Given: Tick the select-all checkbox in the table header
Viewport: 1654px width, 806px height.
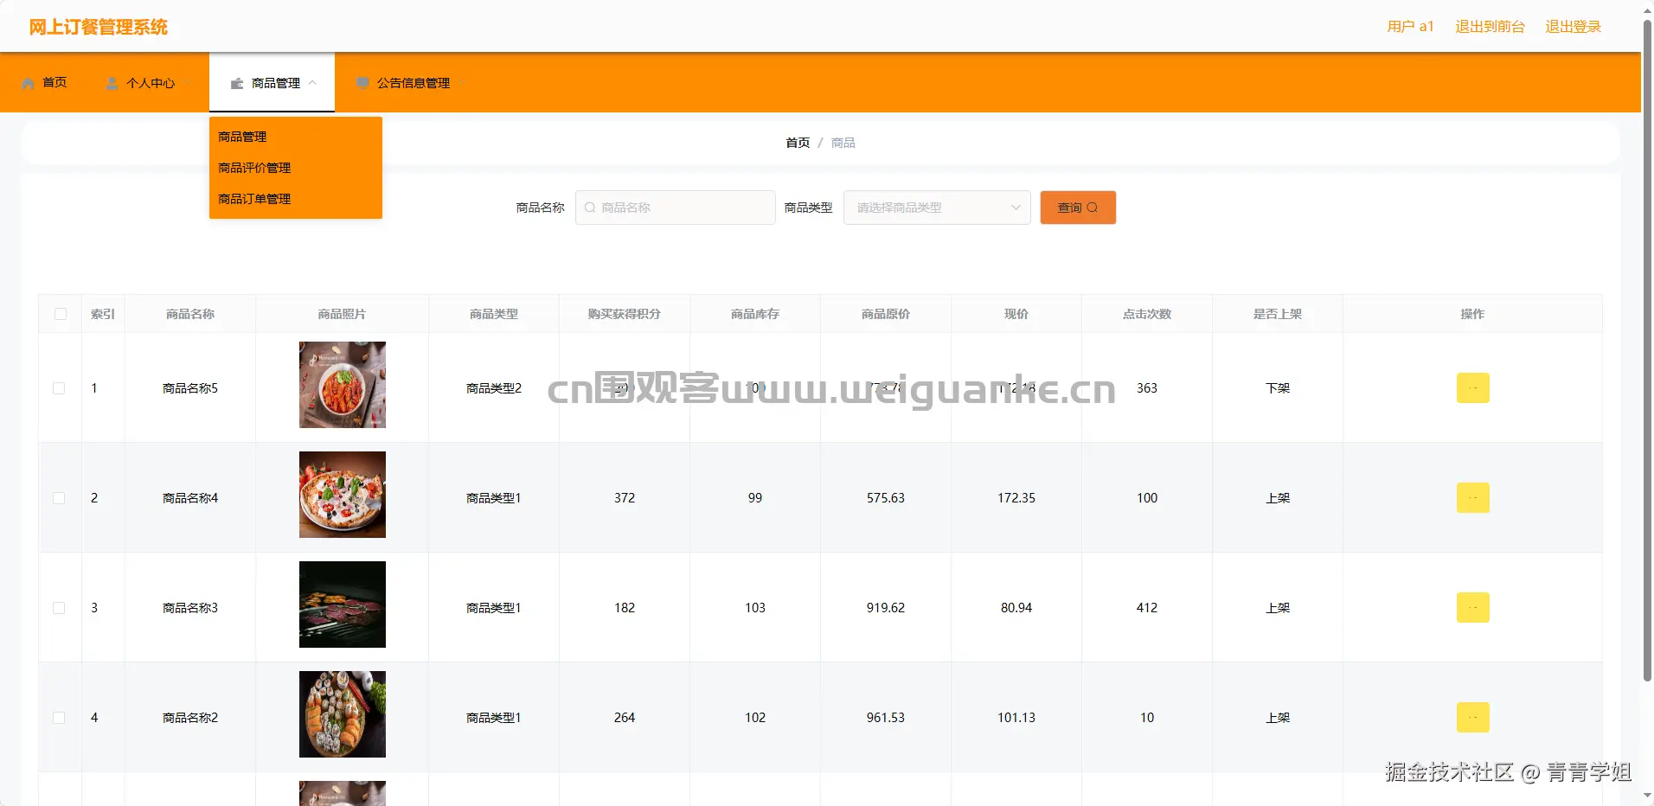Looking at the screenshot, I should [x=61, y=314].
